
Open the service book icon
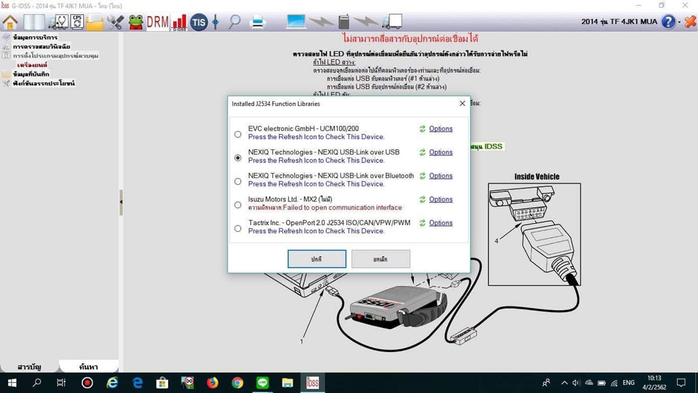(x=34, y=23)
